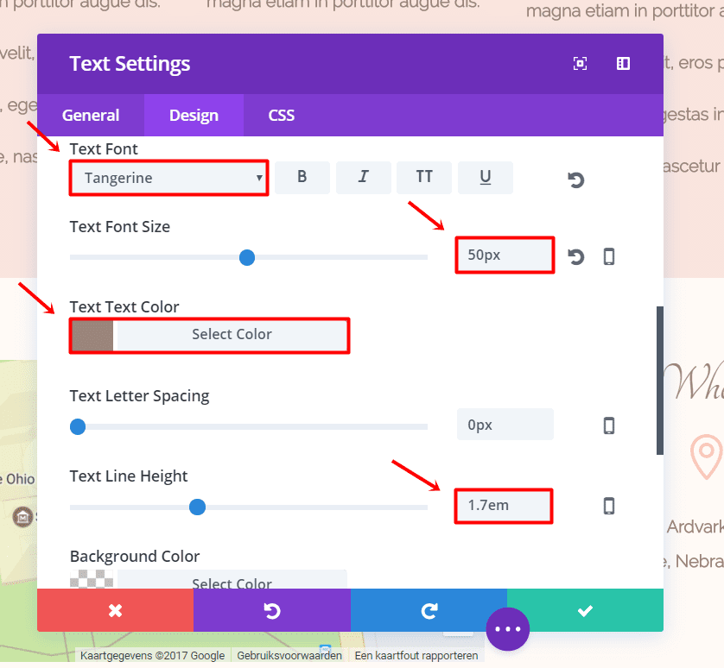
Task: Reset the Text Font setting
Action: coord(575,180)
